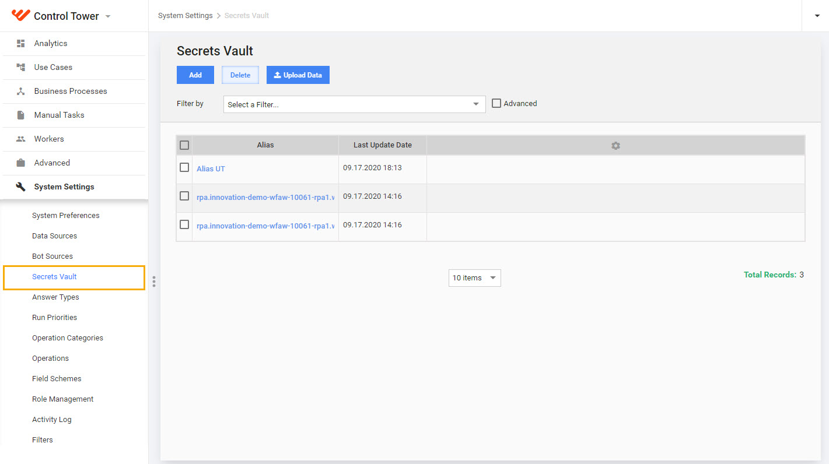Click the Business Processes icon
This screenshot has width=829, height=464.
21,91
